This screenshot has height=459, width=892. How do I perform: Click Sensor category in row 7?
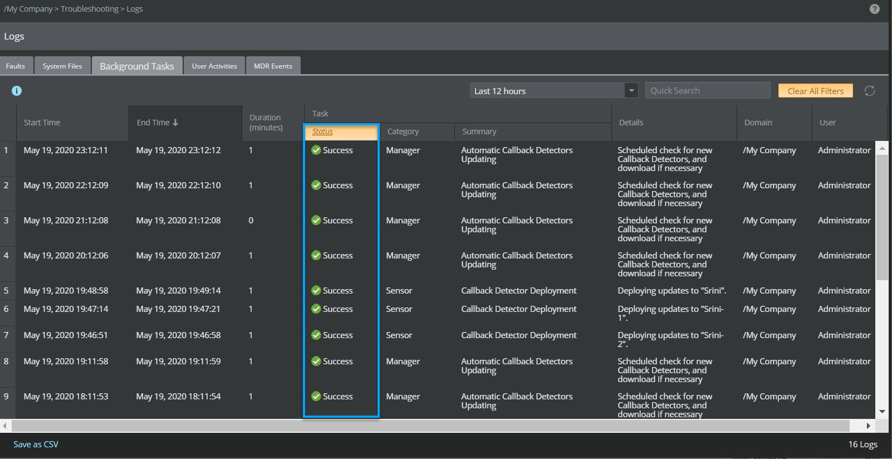pyautogui.click(x=399, y=335)
